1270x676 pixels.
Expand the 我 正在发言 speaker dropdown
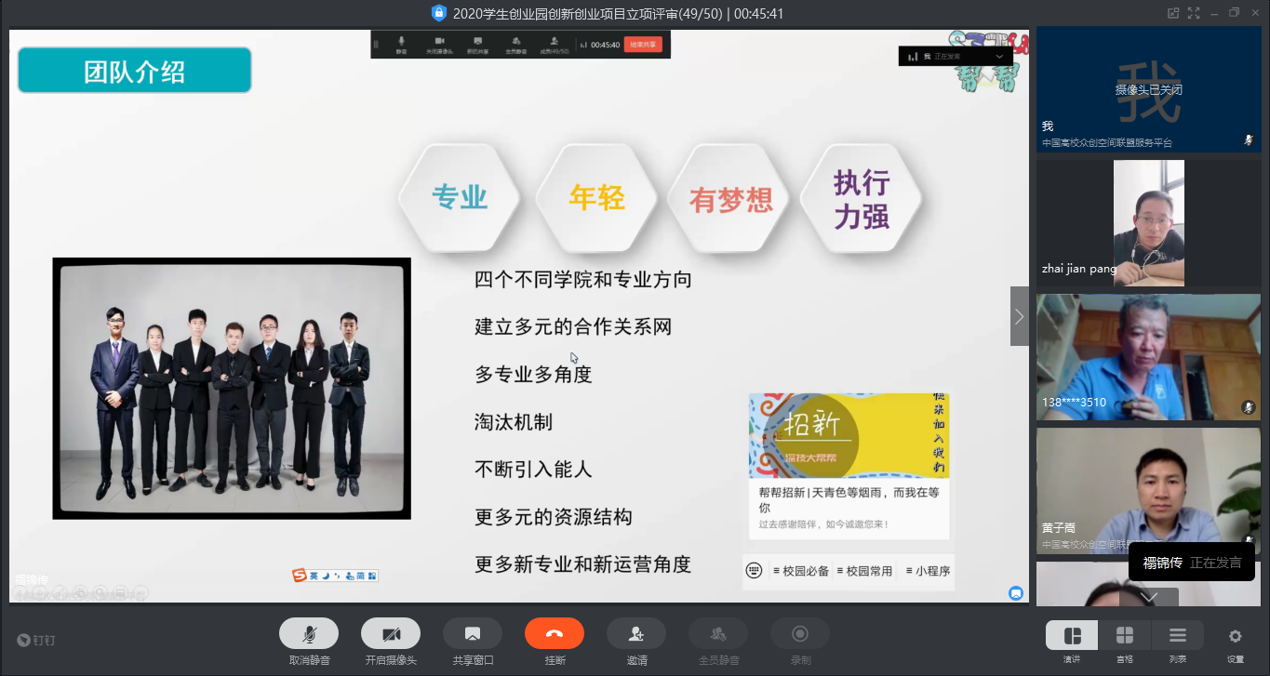[1000, 57]
